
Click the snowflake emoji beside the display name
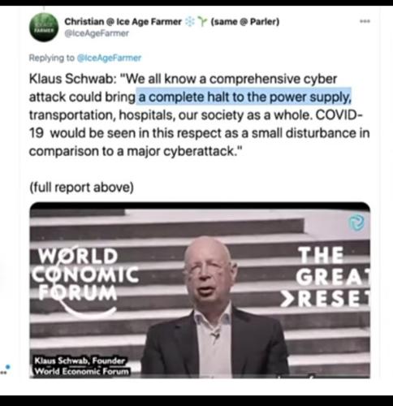pos(190,22)
